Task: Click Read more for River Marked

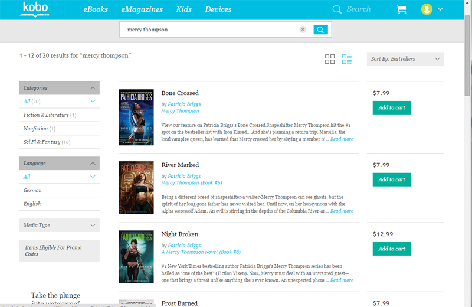Action: coord(342,211)
